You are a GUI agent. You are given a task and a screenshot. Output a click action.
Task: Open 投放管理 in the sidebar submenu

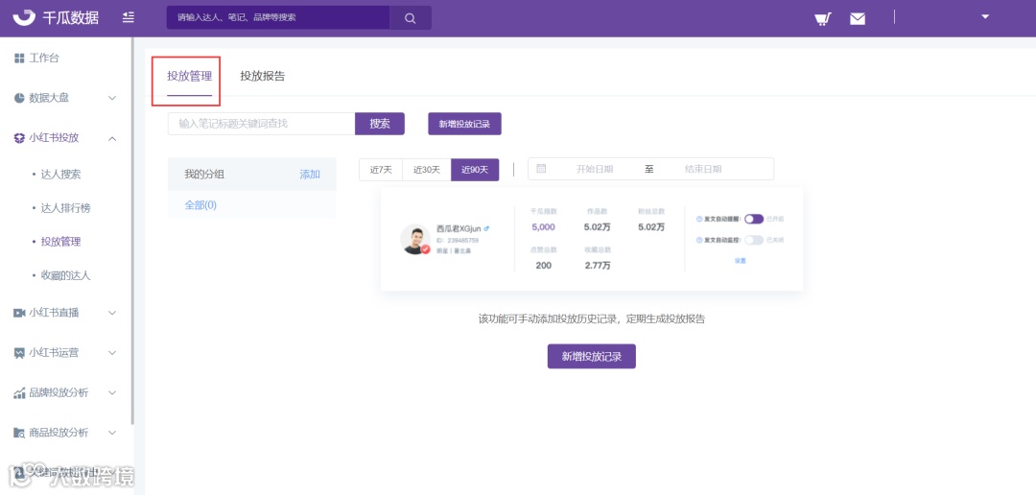[x=60, y=242]
